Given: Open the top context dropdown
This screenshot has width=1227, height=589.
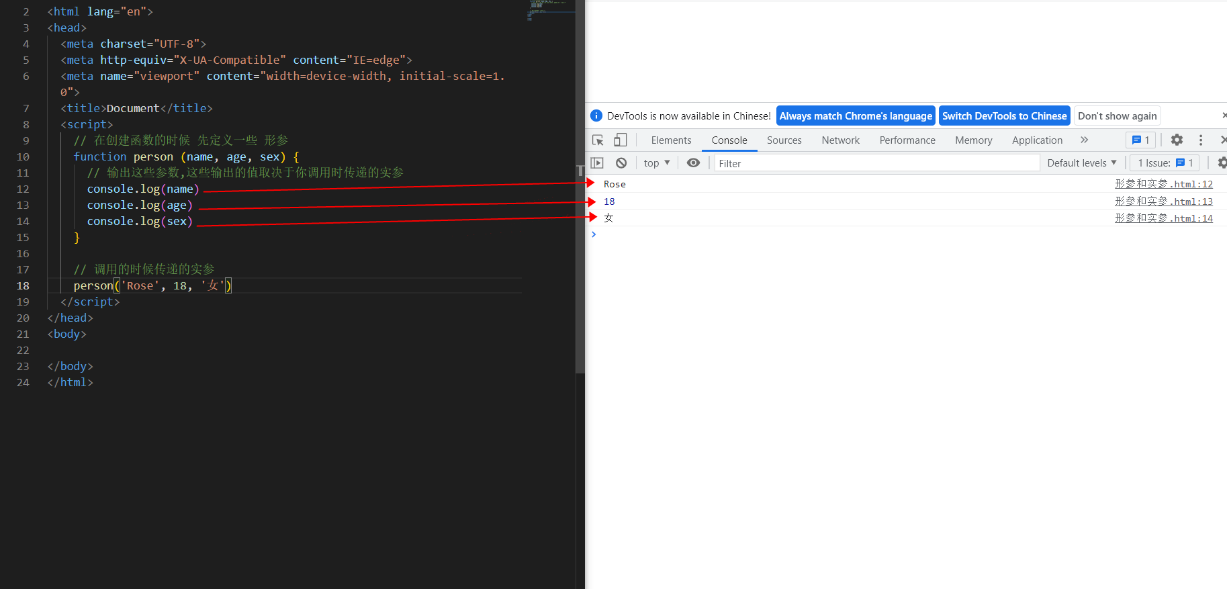Looking at the screenshot, I should [657, 163].
